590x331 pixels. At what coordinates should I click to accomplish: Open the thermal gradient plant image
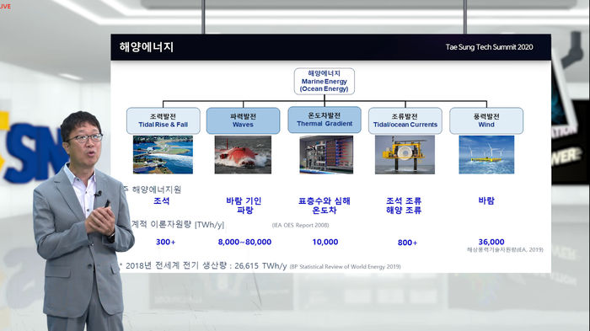tap(326, 155)
